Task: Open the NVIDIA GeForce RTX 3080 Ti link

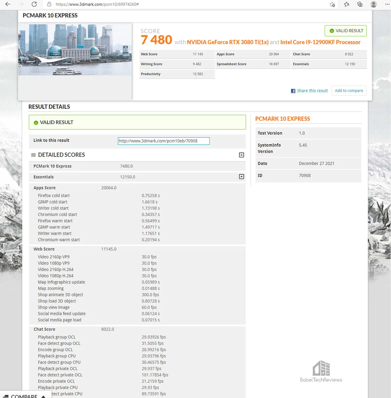Action: pyautogui.click(x=228, y=42)
